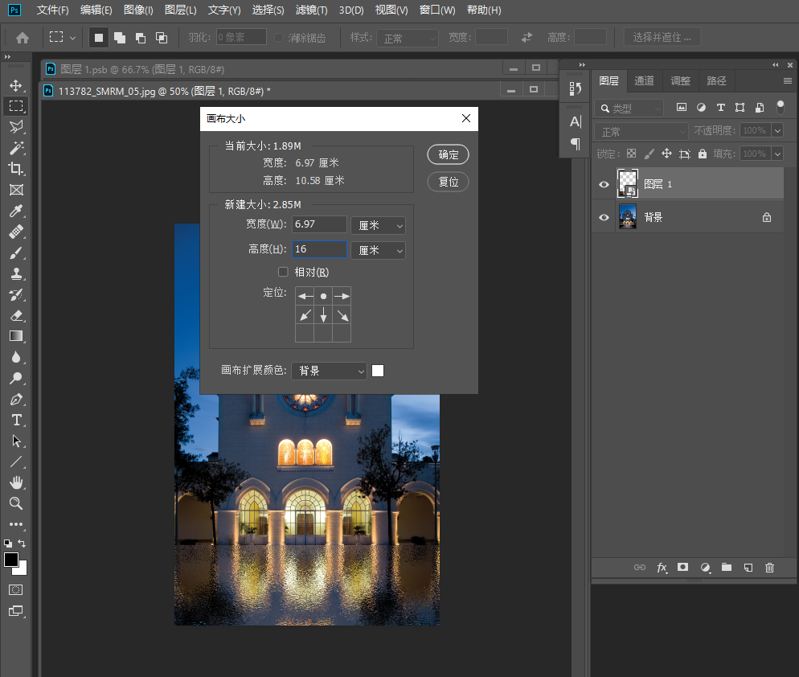Select the History Brush tool

point(16,294)
